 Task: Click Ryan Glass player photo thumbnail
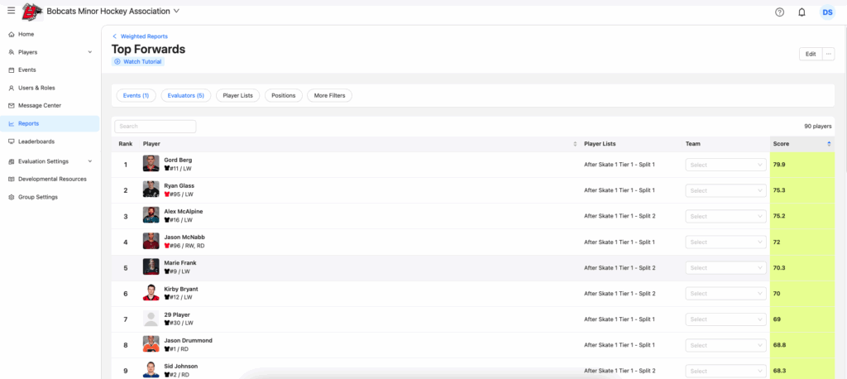coord(151,189)
